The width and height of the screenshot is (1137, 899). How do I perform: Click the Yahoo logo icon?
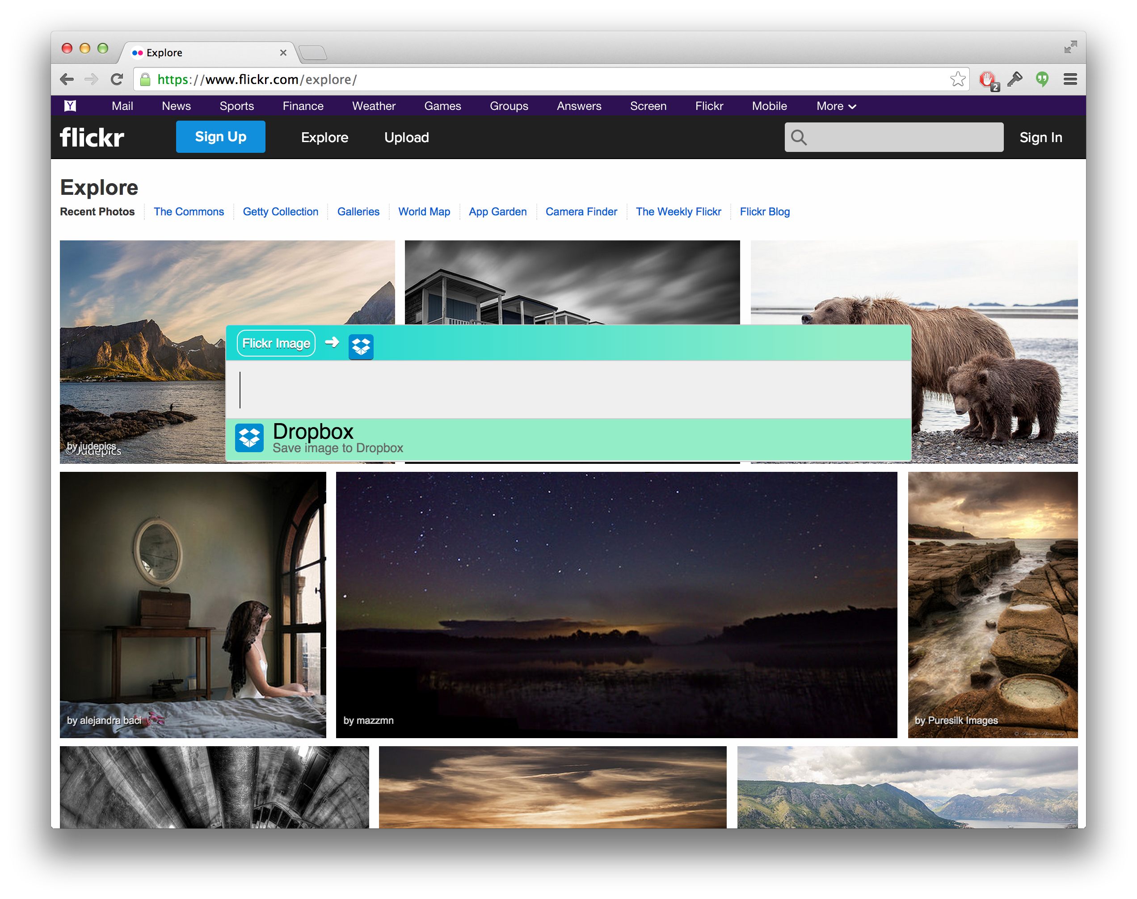click(x=70, y=106)
